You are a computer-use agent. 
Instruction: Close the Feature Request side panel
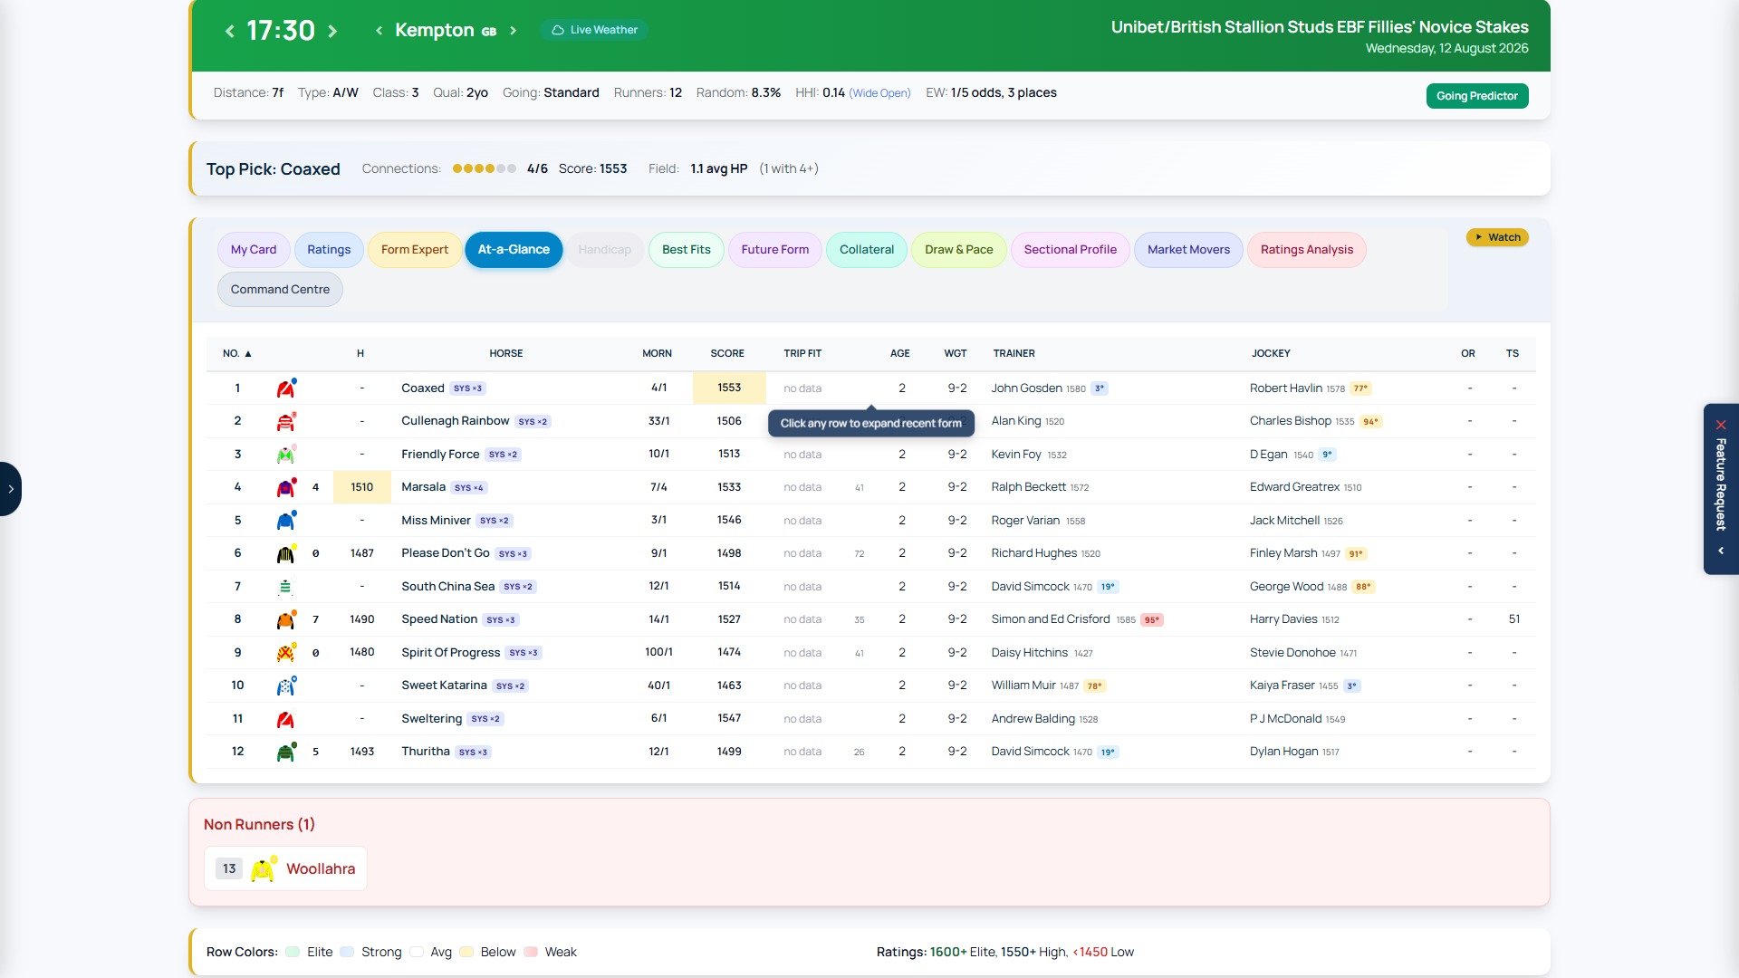click(1721, 425)
